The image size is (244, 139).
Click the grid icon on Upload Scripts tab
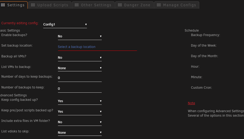coord(33,5)
